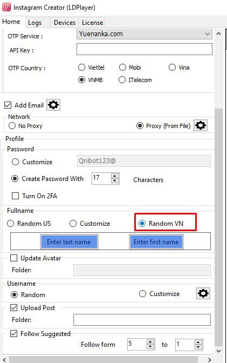Image resolution: width=227 pixels, height=363 pixels.
Task: Click the Enter first name button
Action: point(156,242)
